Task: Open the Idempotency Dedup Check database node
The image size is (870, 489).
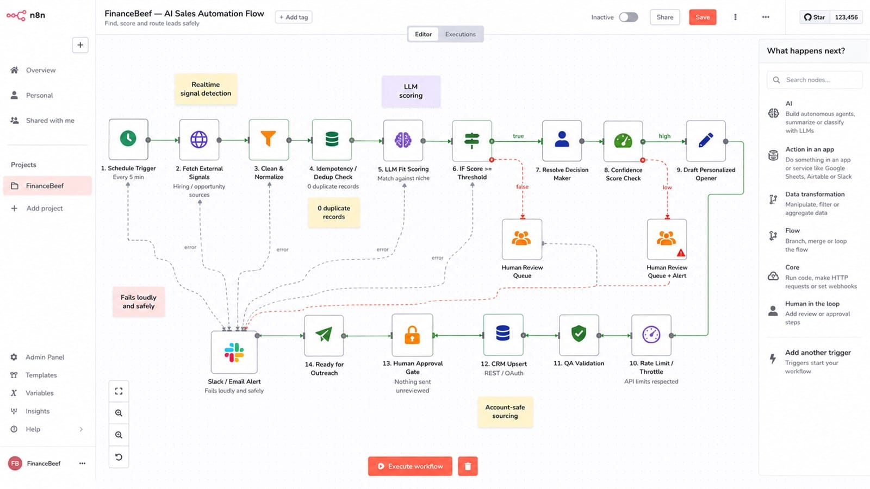Action: click(332, 140)
